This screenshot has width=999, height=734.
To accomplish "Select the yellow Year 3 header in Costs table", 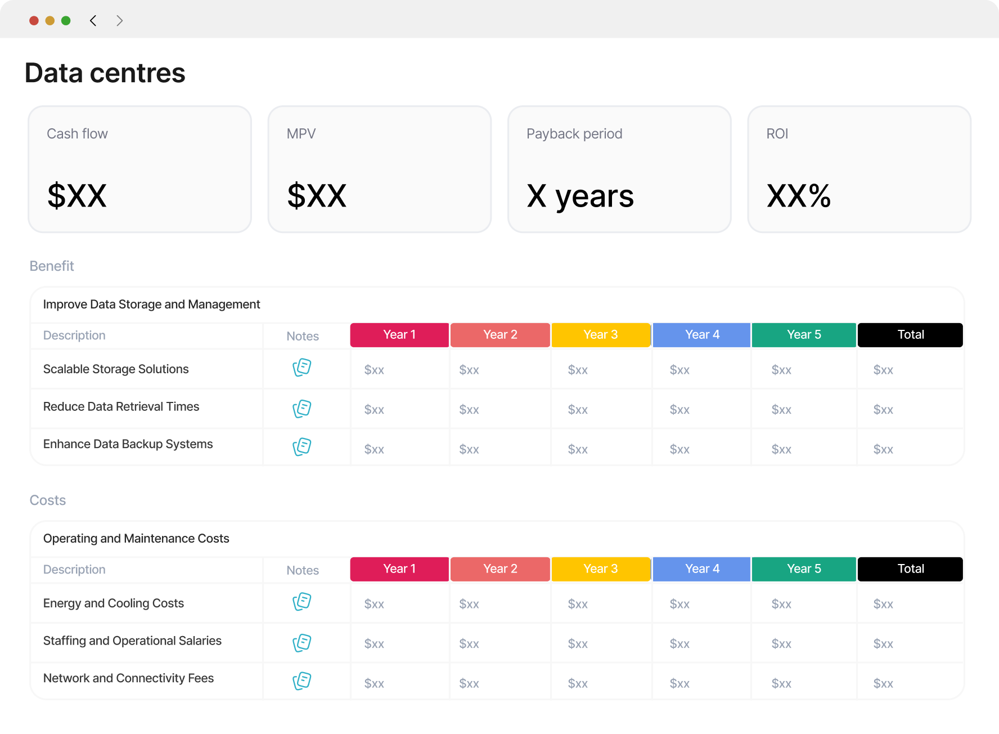I will [x=601, y=569].
